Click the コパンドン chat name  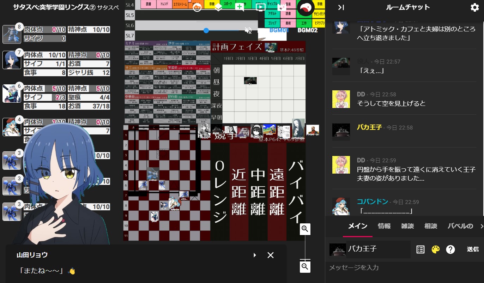[x=372, y=202]
